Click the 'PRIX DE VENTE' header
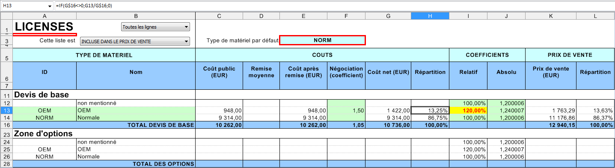 pyautogui.click(x=570, y=55)
